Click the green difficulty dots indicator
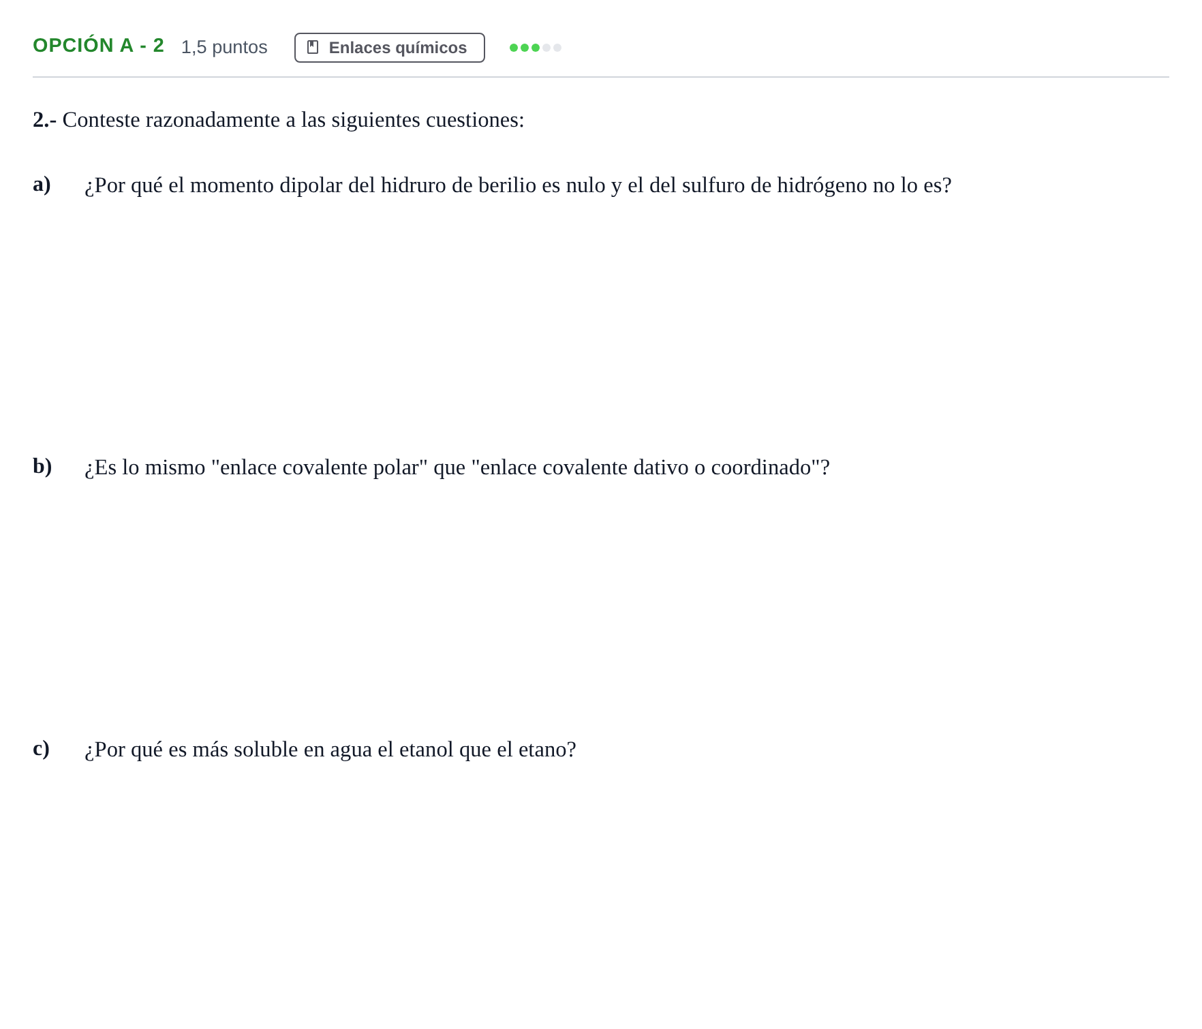 [x=535, y=48]
